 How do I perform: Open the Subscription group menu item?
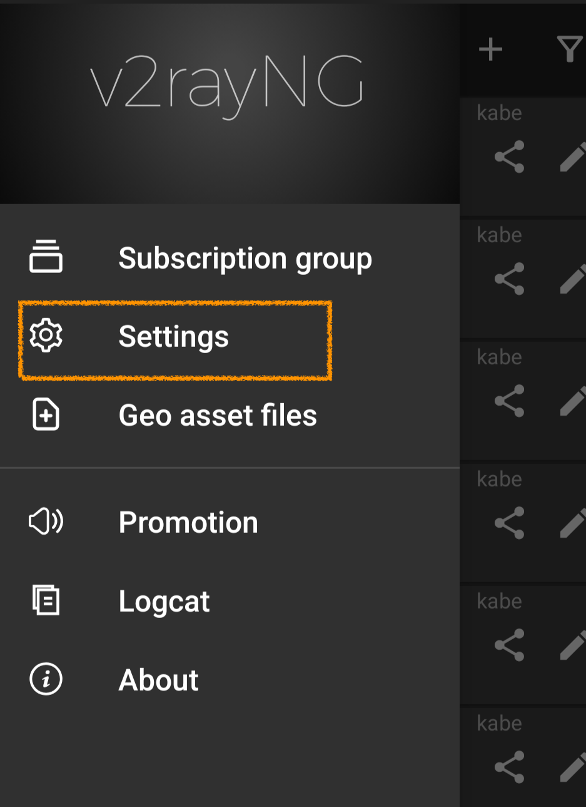(x=230, y=258)
